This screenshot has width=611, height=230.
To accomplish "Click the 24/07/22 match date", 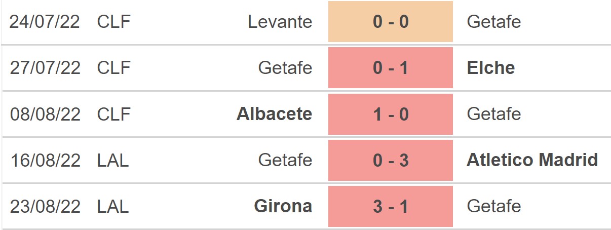I will point(45,22).
